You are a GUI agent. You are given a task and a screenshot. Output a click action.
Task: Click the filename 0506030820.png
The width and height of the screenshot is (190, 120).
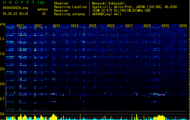(15, 8)
